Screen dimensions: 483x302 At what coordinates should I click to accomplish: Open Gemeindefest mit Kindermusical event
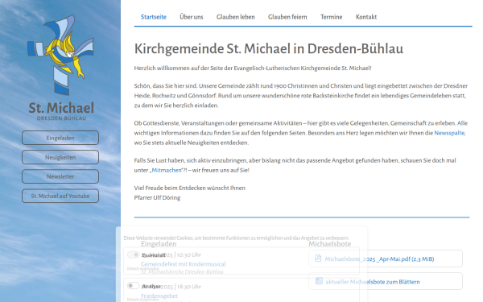click(x=184, y=264)
